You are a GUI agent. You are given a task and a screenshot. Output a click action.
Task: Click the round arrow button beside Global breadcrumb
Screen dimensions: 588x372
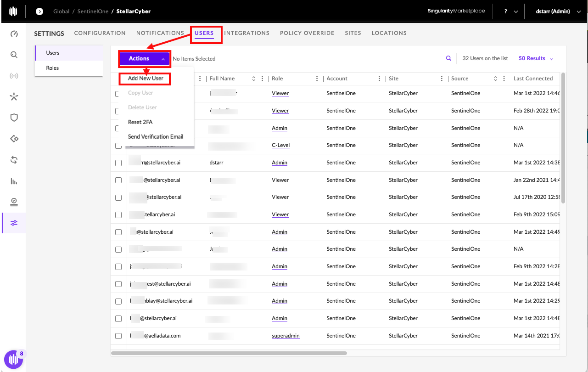[x=39, y=11]
